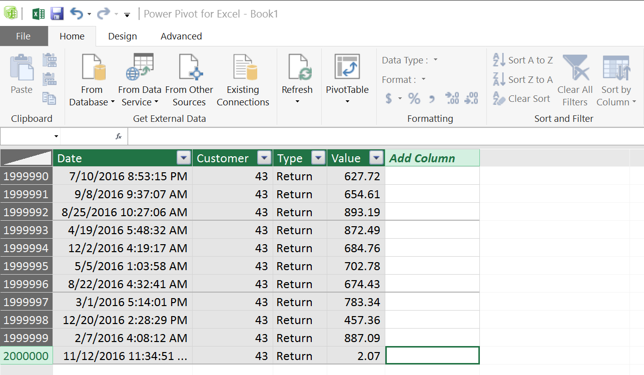Switch to the Design tab
The width and height of the screenshot is (644, 375).
click(123, 36)
